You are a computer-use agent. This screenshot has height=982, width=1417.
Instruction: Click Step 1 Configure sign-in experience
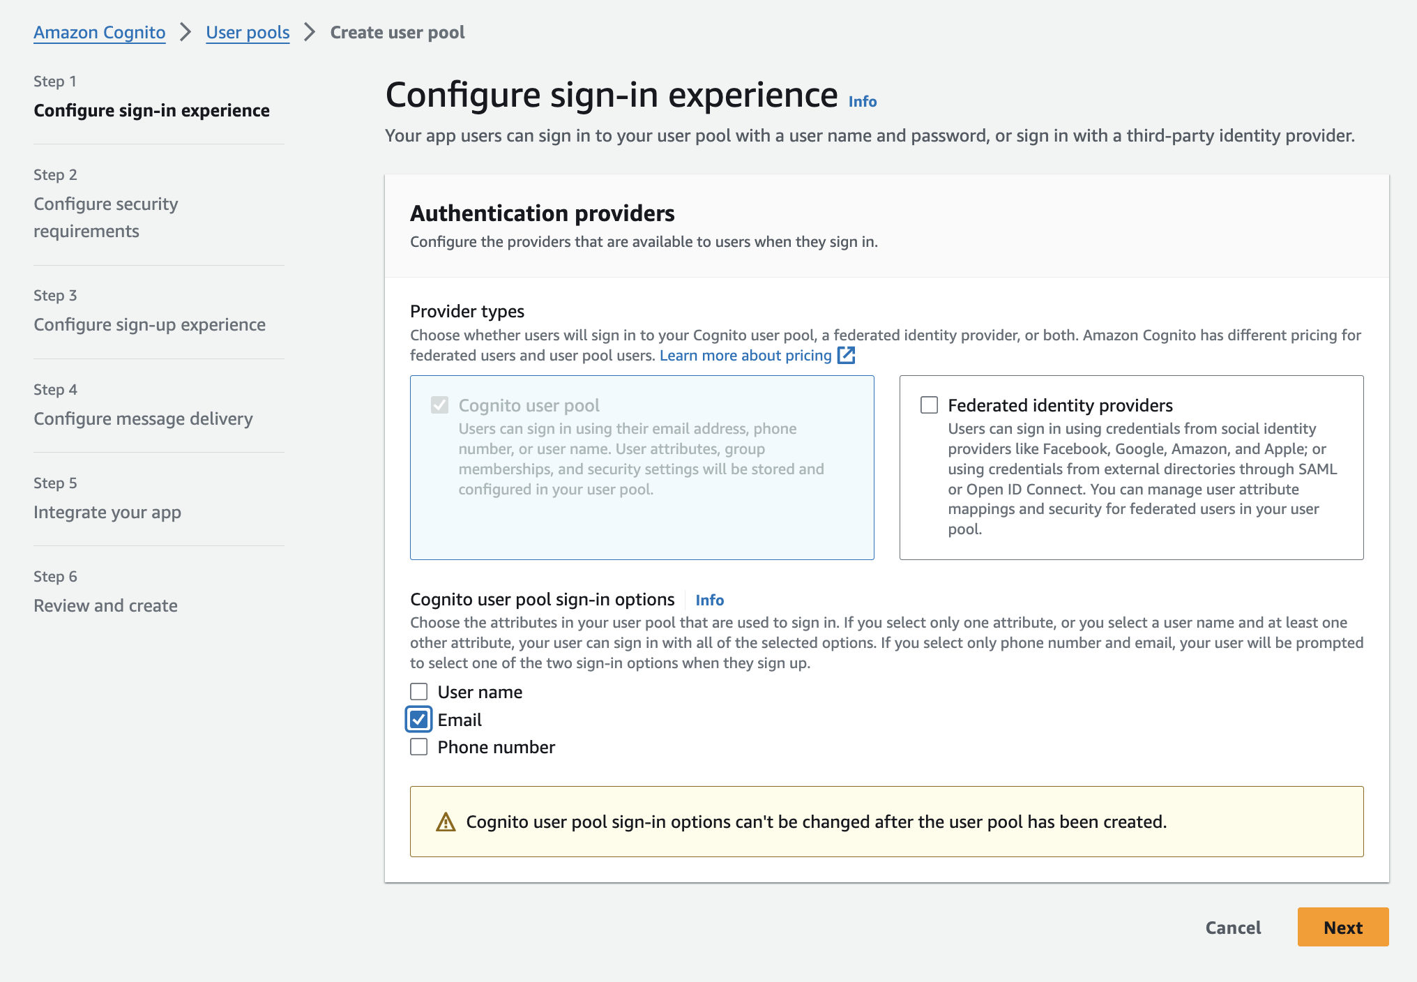(x=151, y=110)
